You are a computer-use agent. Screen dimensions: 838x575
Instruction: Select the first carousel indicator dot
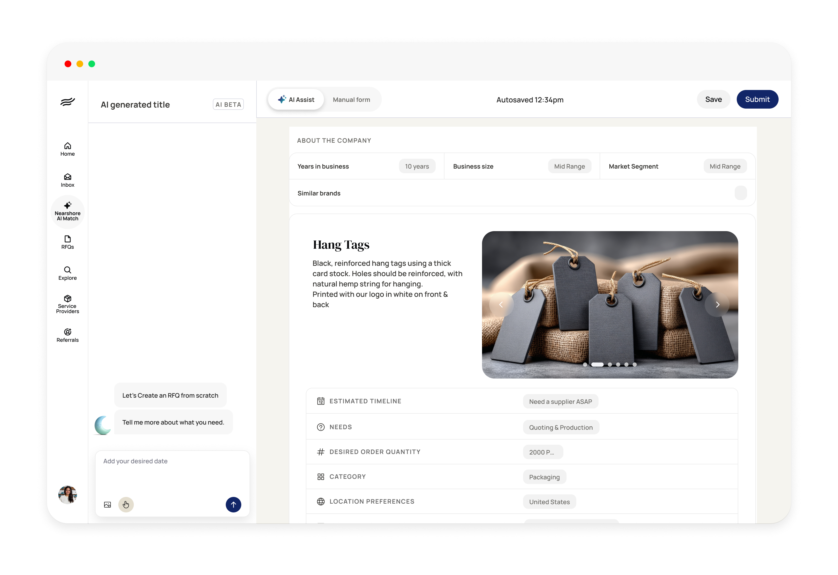click(x=585, y=365)
